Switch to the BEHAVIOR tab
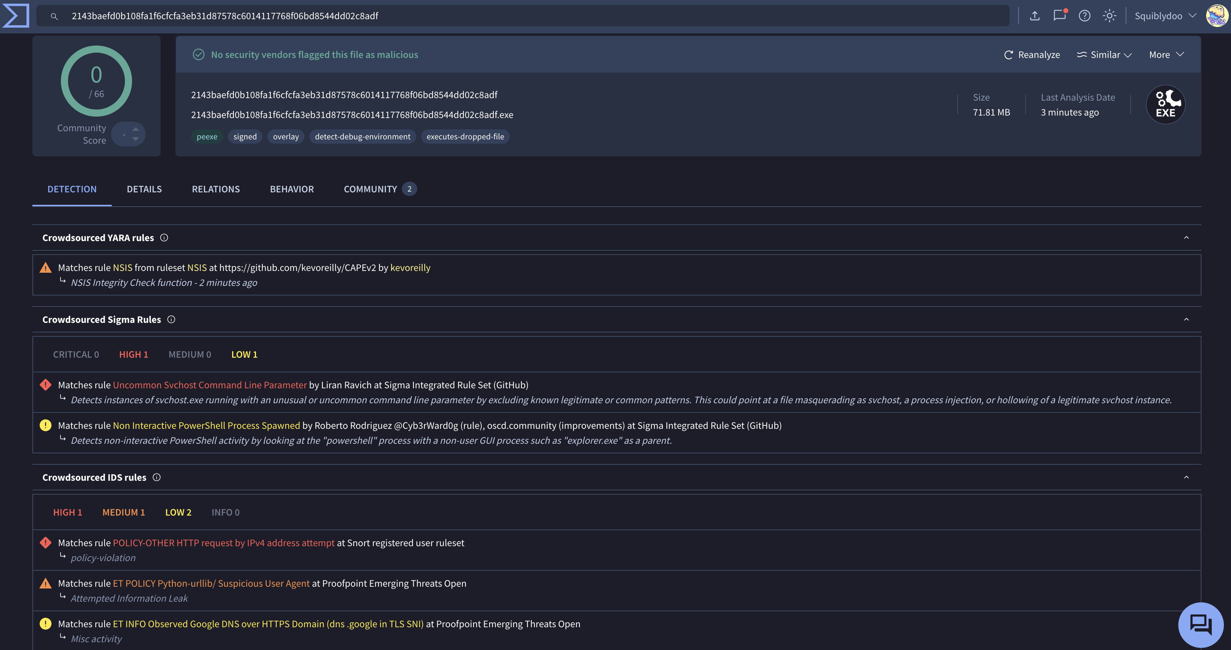Viewport: 1231px width, 650px height. click(x=292, y=189)
